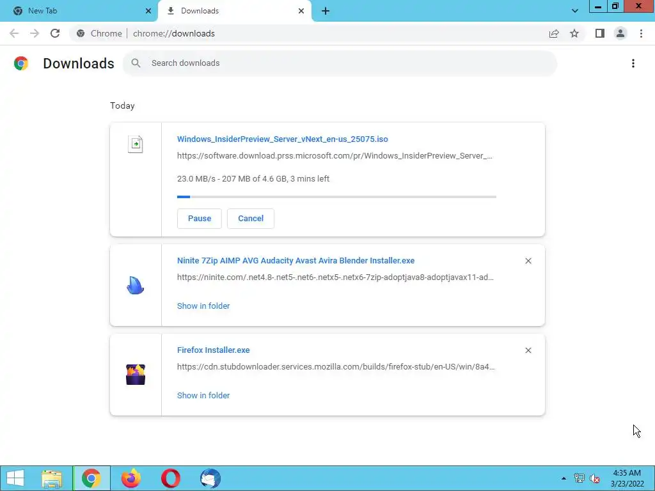This screenshot has height=491, width=655.
Task: Open a new tab with plus button
Action: point(326,11)
